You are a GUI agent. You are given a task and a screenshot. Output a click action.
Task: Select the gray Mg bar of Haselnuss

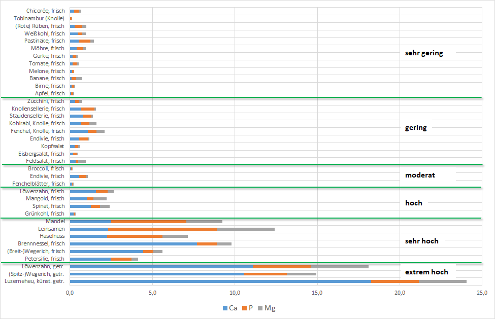(x=175, y=236)
